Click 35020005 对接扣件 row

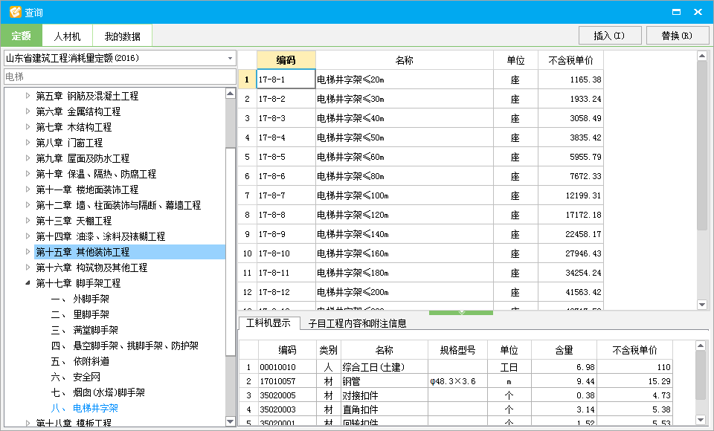456,395
